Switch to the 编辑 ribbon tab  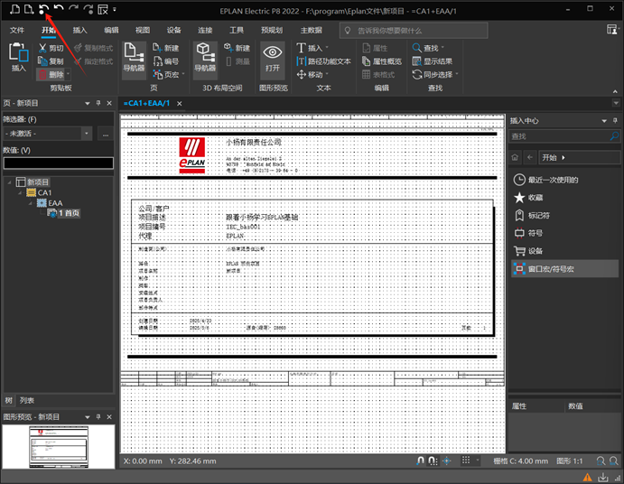point(111,31)
